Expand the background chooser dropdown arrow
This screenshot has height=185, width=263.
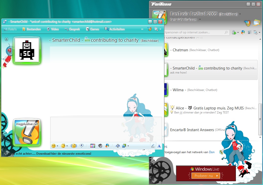point(128,146)
